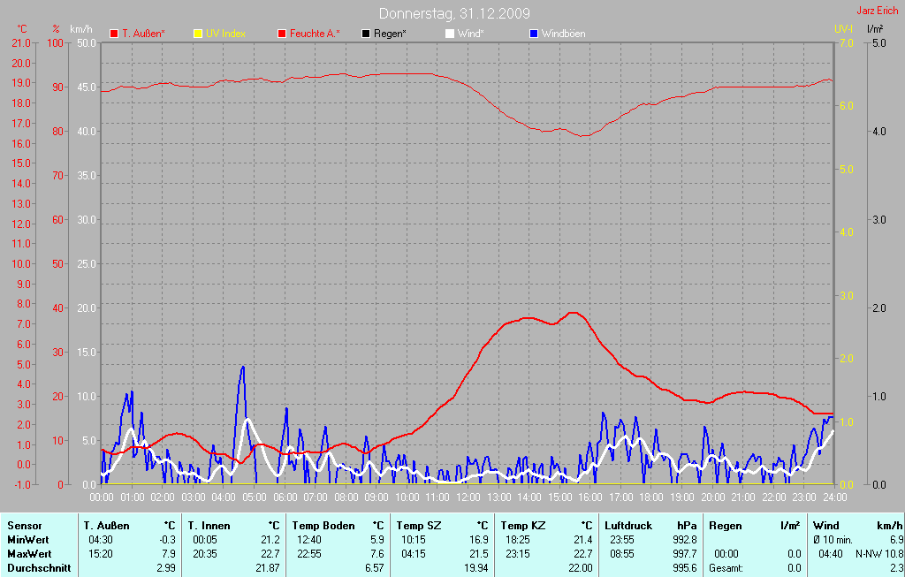Click the red Feuchte A. legend swatch
Viewport: 905px width, 577px height.
[x=282, y=34]
